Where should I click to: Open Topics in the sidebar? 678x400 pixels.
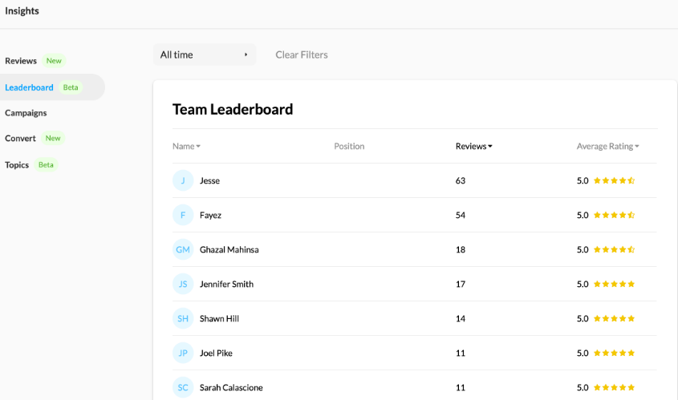click(17, 164)
